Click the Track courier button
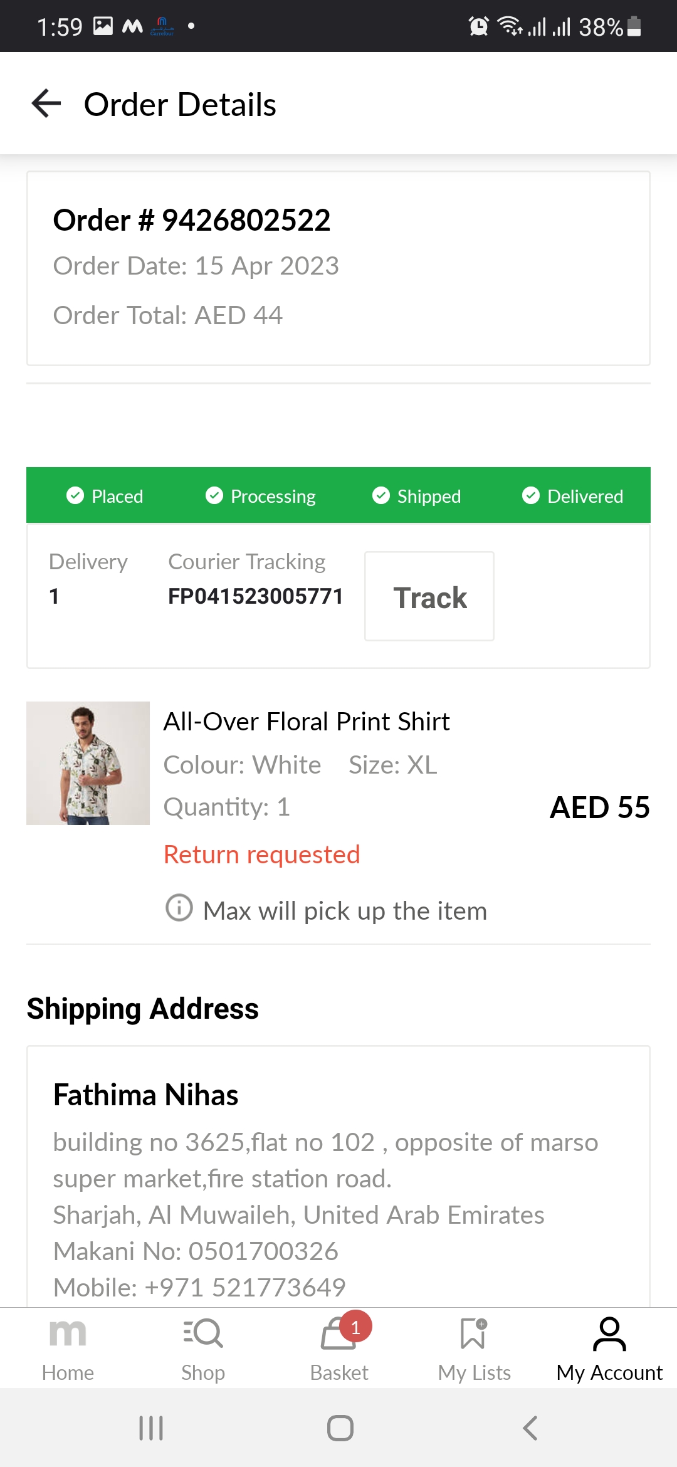 pos(429,597)
